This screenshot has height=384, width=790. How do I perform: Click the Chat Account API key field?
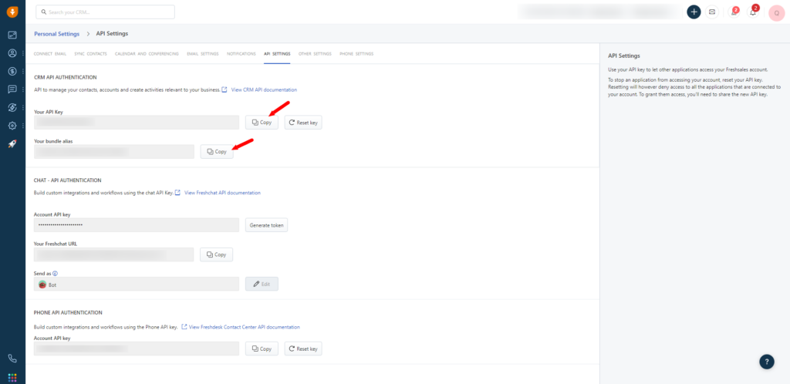point(136,225)
